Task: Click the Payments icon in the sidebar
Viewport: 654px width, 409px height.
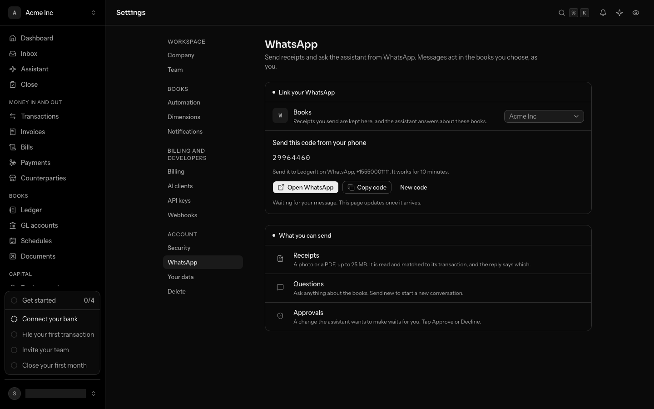Action: [13, 163]
